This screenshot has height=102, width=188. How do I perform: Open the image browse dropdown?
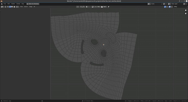(x=93, y=7)
